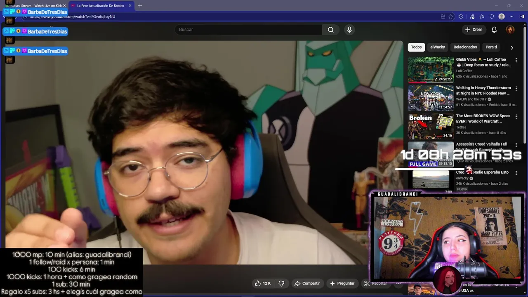
Task: Dislike the video with thumbs down
Action: click(282, 283)
